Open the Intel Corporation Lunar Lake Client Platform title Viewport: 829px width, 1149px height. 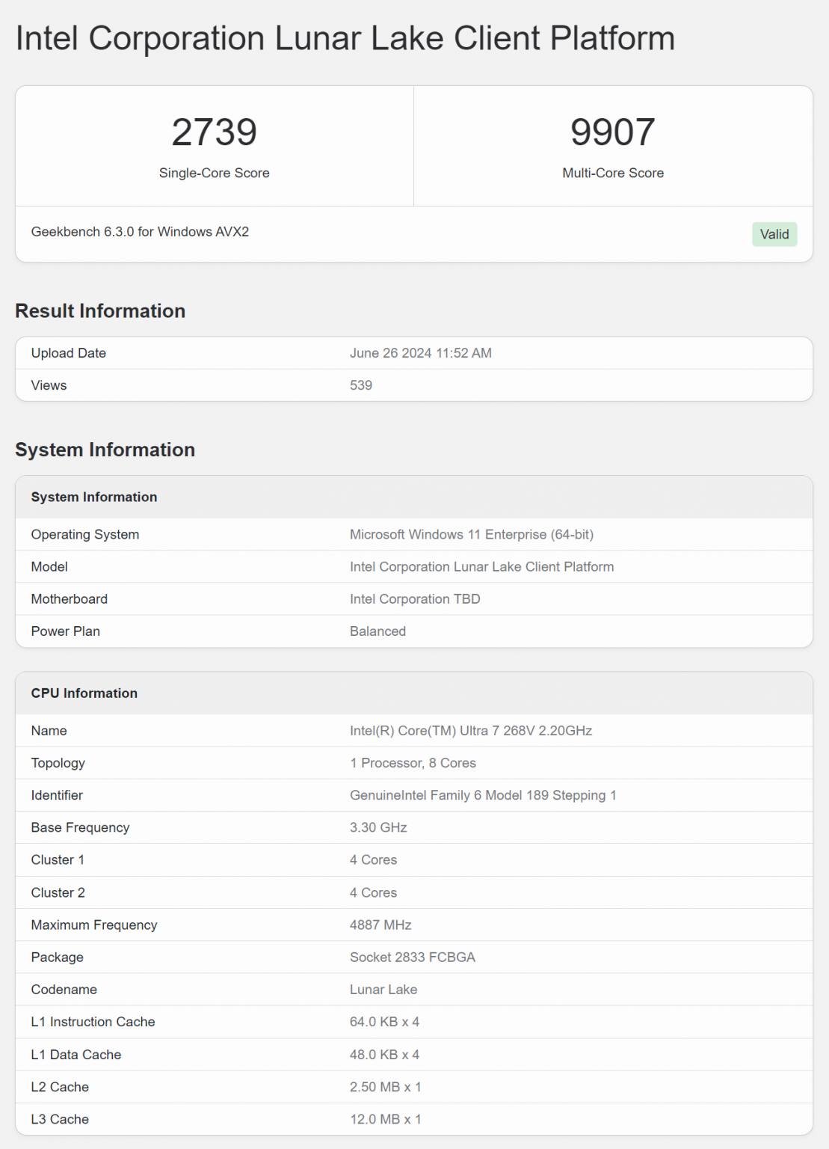pyautogui.click(x=345, y=38)
